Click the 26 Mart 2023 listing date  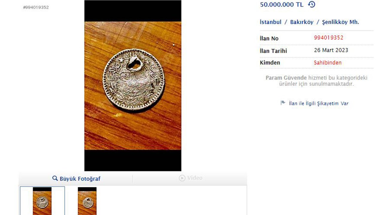pyautogui.click(x=331, y=50)
